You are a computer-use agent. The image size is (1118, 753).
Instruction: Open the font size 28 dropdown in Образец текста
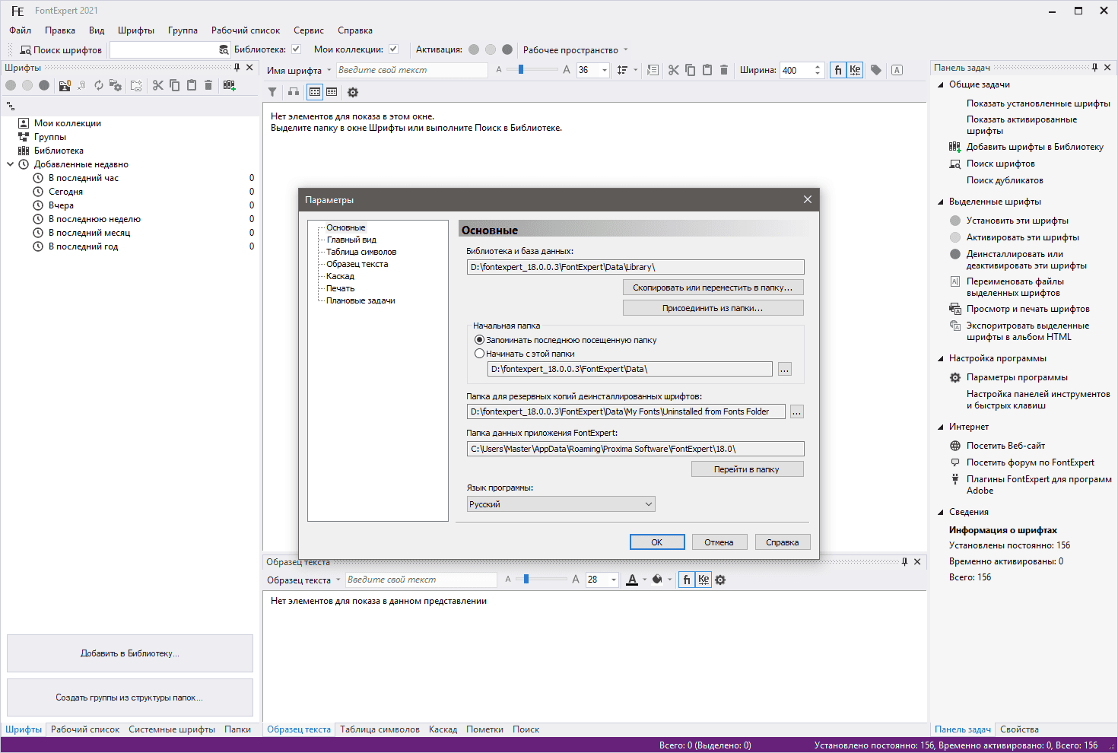tap(614, 580)
